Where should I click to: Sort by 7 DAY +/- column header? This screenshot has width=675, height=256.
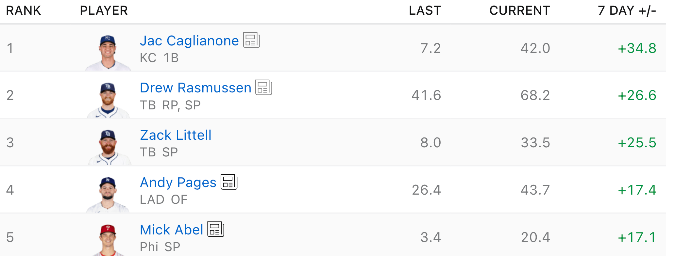tap(627, 10)
